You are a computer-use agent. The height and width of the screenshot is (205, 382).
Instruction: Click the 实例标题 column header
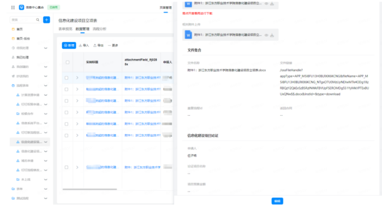(x=92, y=62)
